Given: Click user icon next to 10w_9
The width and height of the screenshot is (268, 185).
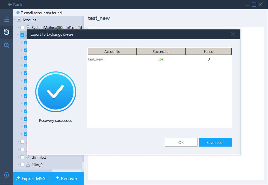Looking at the screenshot, I should coord(28,165).
